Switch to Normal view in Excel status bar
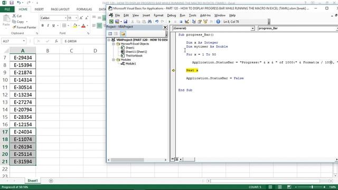This screenshot has width=338, height=190. pyautogui.click(x=270, y=187)
